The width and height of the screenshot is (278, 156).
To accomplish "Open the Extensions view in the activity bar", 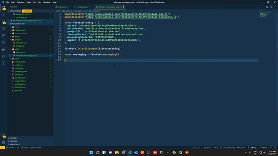I will tap(3, 42).
